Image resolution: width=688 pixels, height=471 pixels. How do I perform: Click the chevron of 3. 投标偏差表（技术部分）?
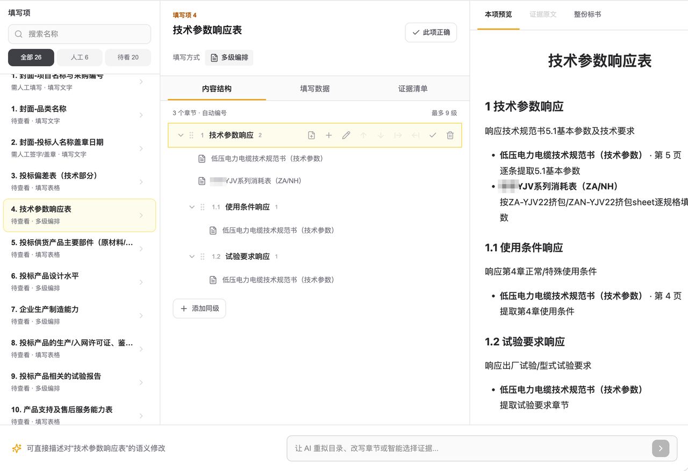pyautogui.click(x=141, y=182)
